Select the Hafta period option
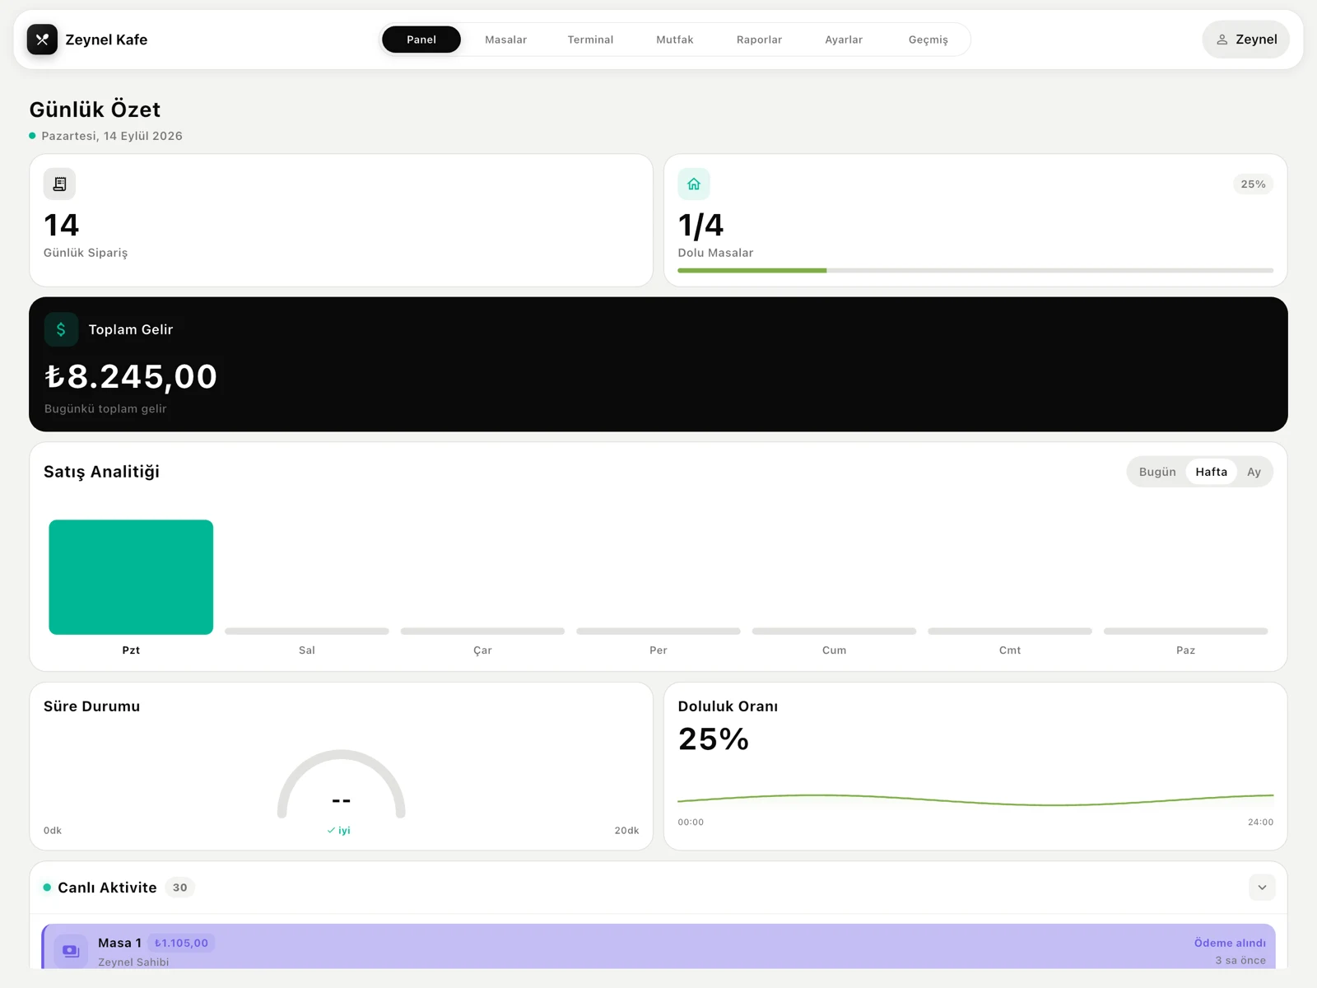This screenshot has width=1317, height=988. pyautogui.click(x=1211, y=472)
